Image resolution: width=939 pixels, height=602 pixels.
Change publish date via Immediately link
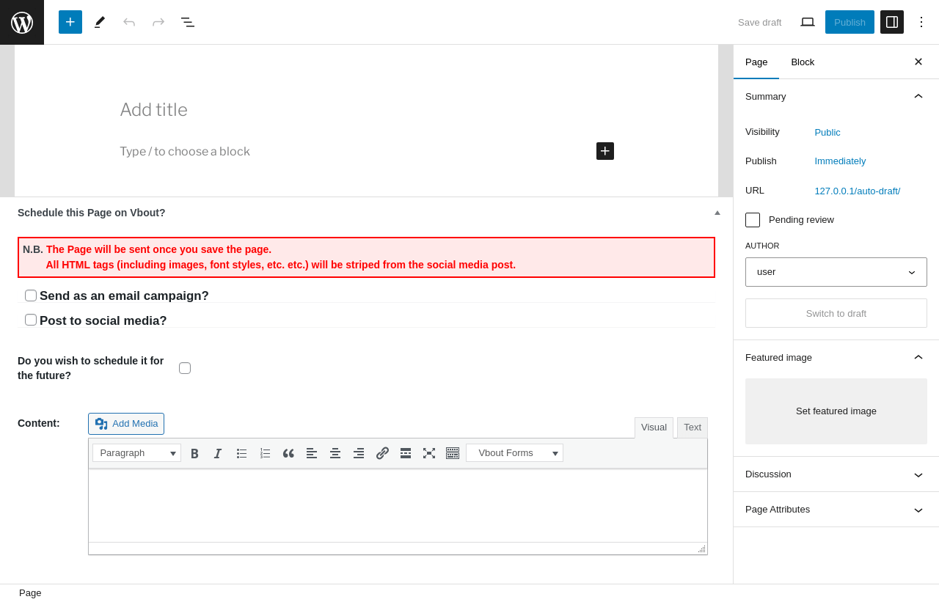pos(840,161)
